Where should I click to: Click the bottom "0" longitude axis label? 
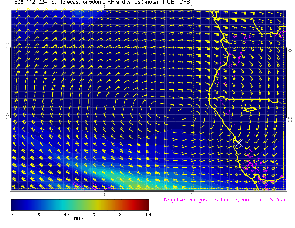tap(104, 194)
